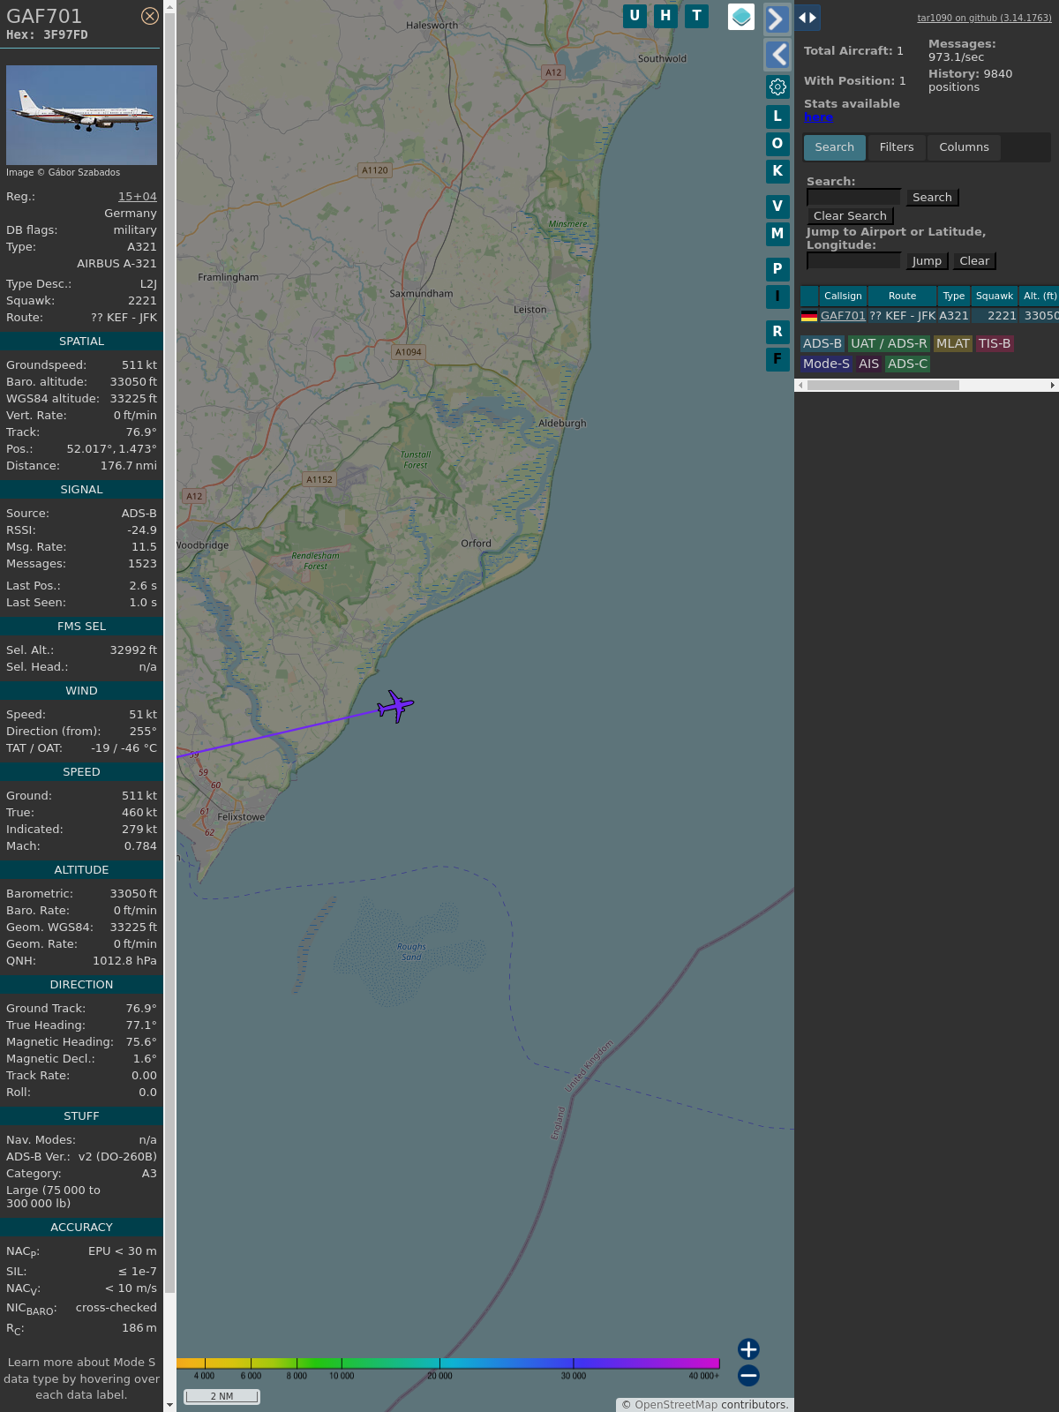Click the OpenStreetMap attribution link
Image resolution: width=1059 pixels, height=1412 pixels.
(676, 1405)
